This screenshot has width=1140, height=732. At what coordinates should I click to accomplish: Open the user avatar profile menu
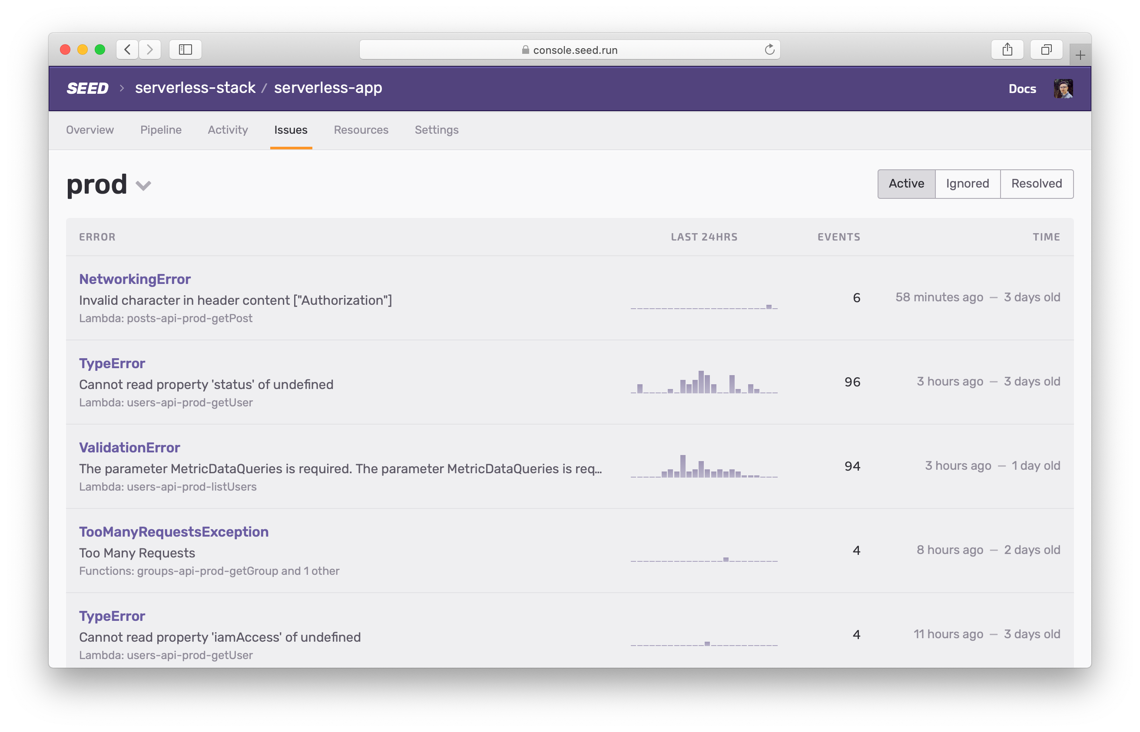(1063, 89)
